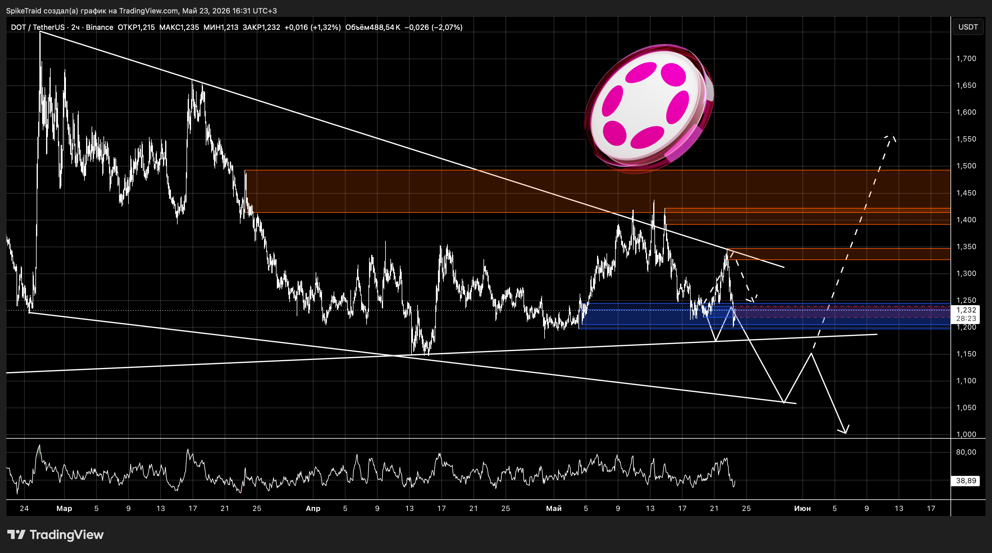Click the Мар month label on time axis
Image resolution: width=992 pixels, height=553 pixels.
click(64, 508)
